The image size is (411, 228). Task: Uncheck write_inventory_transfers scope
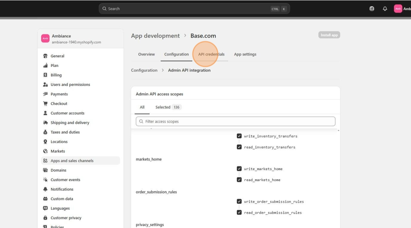tap(239, 136)
